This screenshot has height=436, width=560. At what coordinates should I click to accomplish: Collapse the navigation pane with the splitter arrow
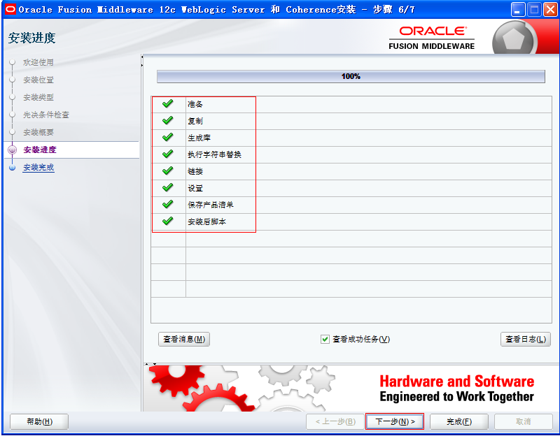[142, 57]
